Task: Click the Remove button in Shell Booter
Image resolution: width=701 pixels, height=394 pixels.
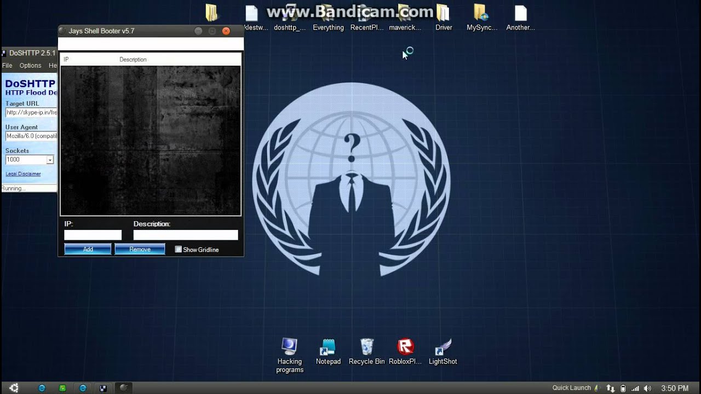Action: (x=140, y=249)
